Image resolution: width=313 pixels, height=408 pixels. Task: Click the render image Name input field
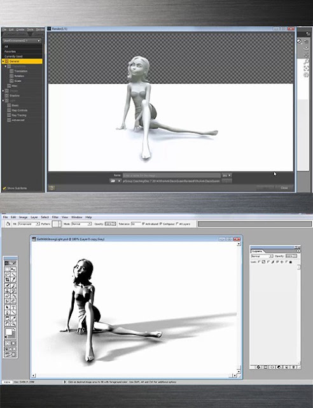[171, 175]
